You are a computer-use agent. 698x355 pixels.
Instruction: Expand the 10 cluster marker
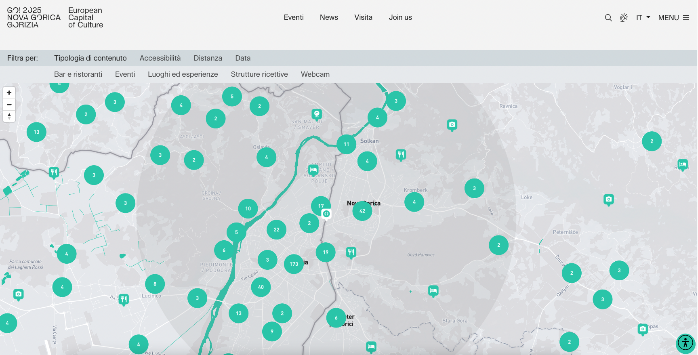click(x=248, y=209)
